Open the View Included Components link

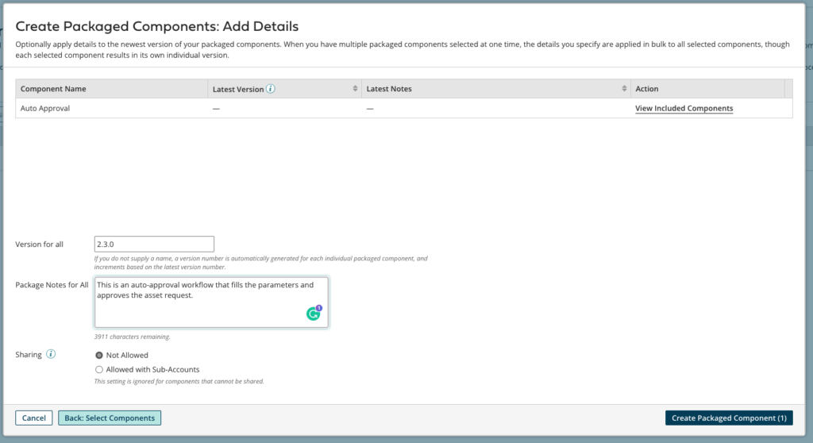[x=684, y=109]
